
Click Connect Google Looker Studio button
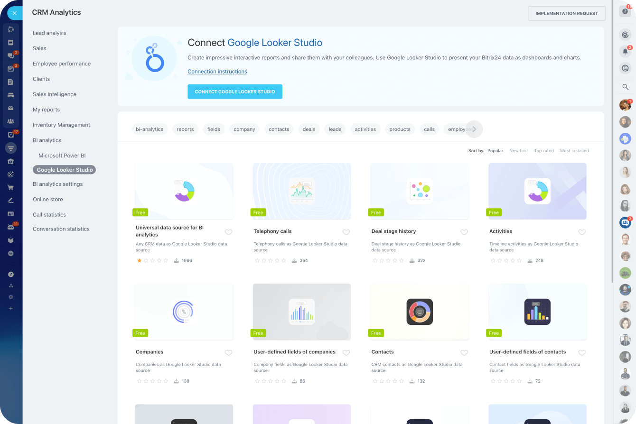(x=235, y=92)
